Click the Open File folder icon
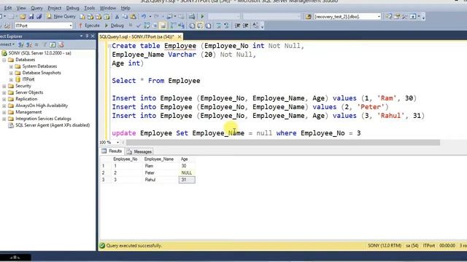Screen dimensions: 467x262 click(23, 17)
